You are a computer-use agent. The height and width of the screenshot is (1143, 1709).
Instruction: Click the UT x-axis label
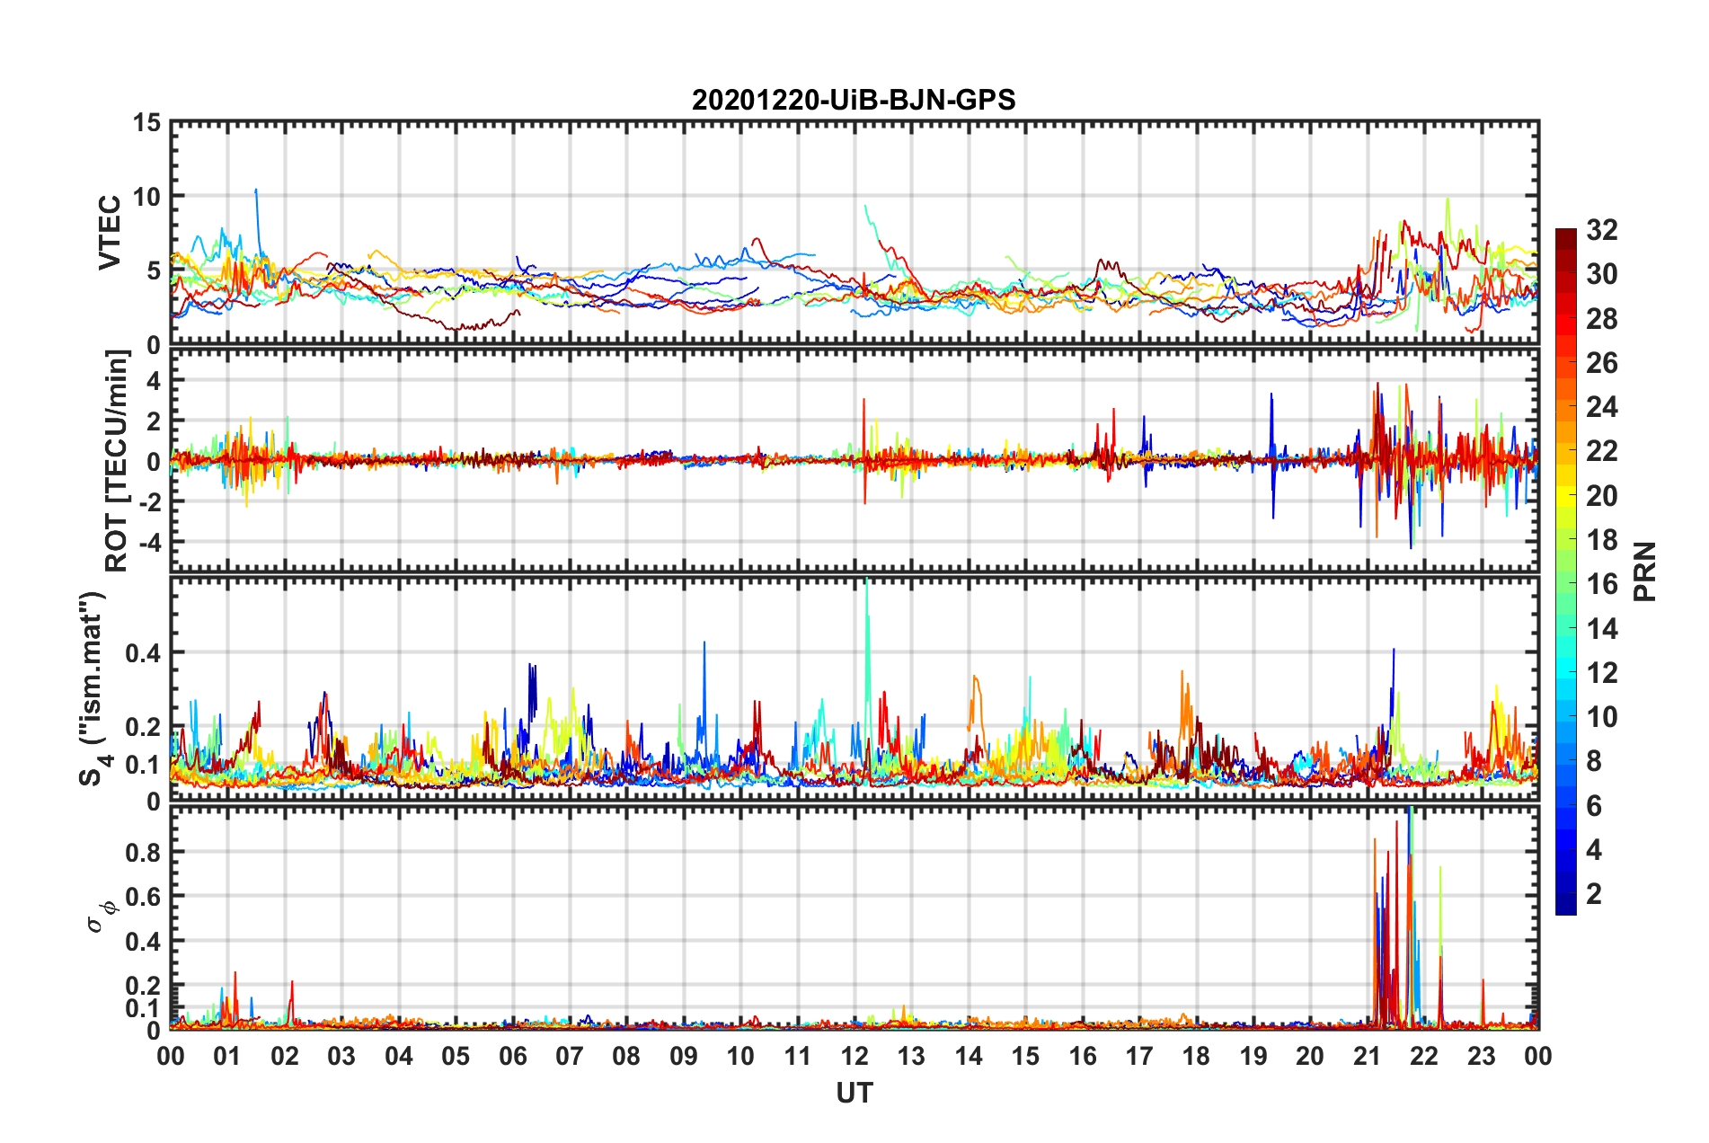[854, 1093]
